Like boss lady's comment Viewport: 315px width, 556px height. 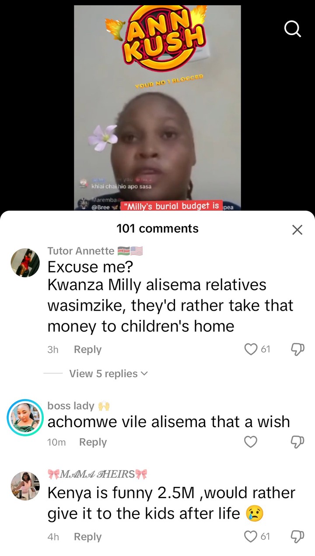(x=251, y=442)
